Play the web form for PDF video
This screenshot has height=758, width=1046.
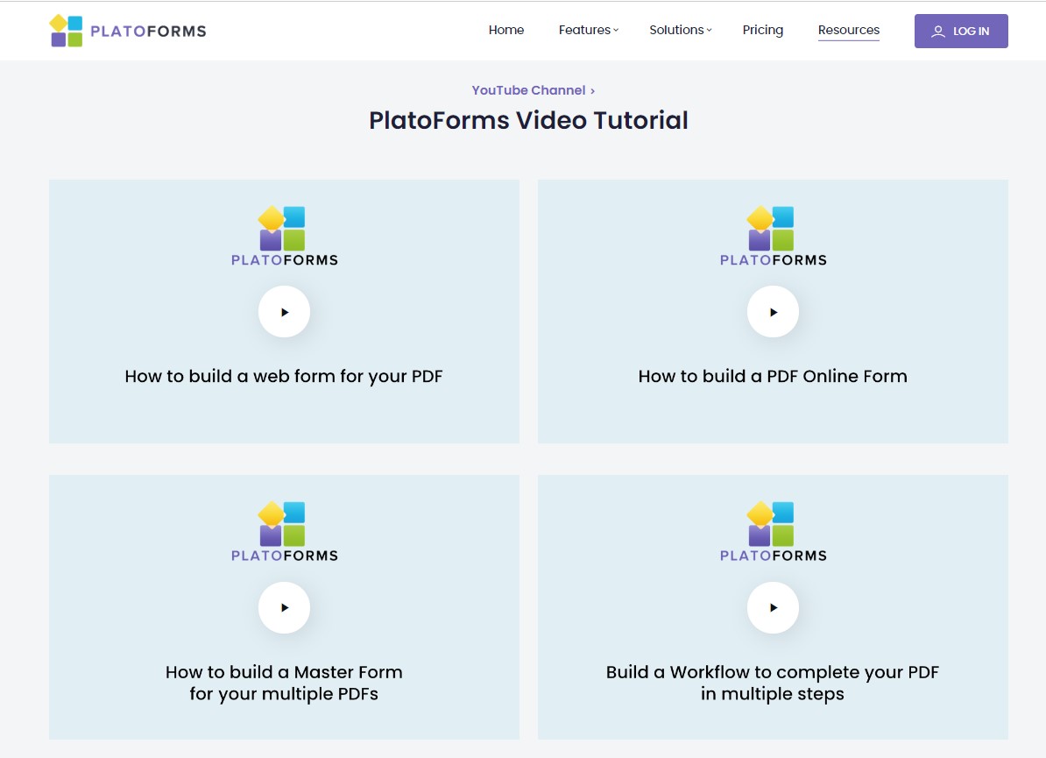tap(284, 312)
